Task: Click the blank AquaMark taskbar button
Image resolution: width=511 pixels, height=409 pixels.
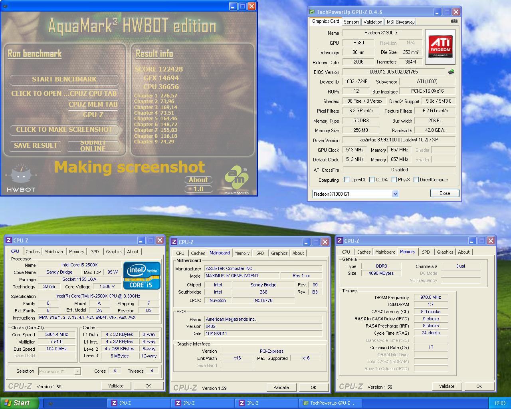Action: (x=75, y=403)
